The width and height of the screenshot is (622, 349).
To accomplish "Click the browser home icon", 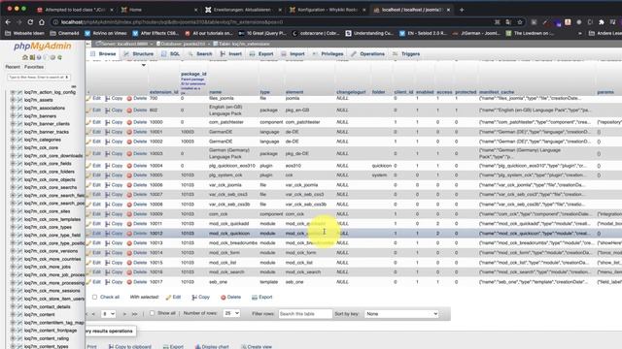I will [x=41, y=22].
